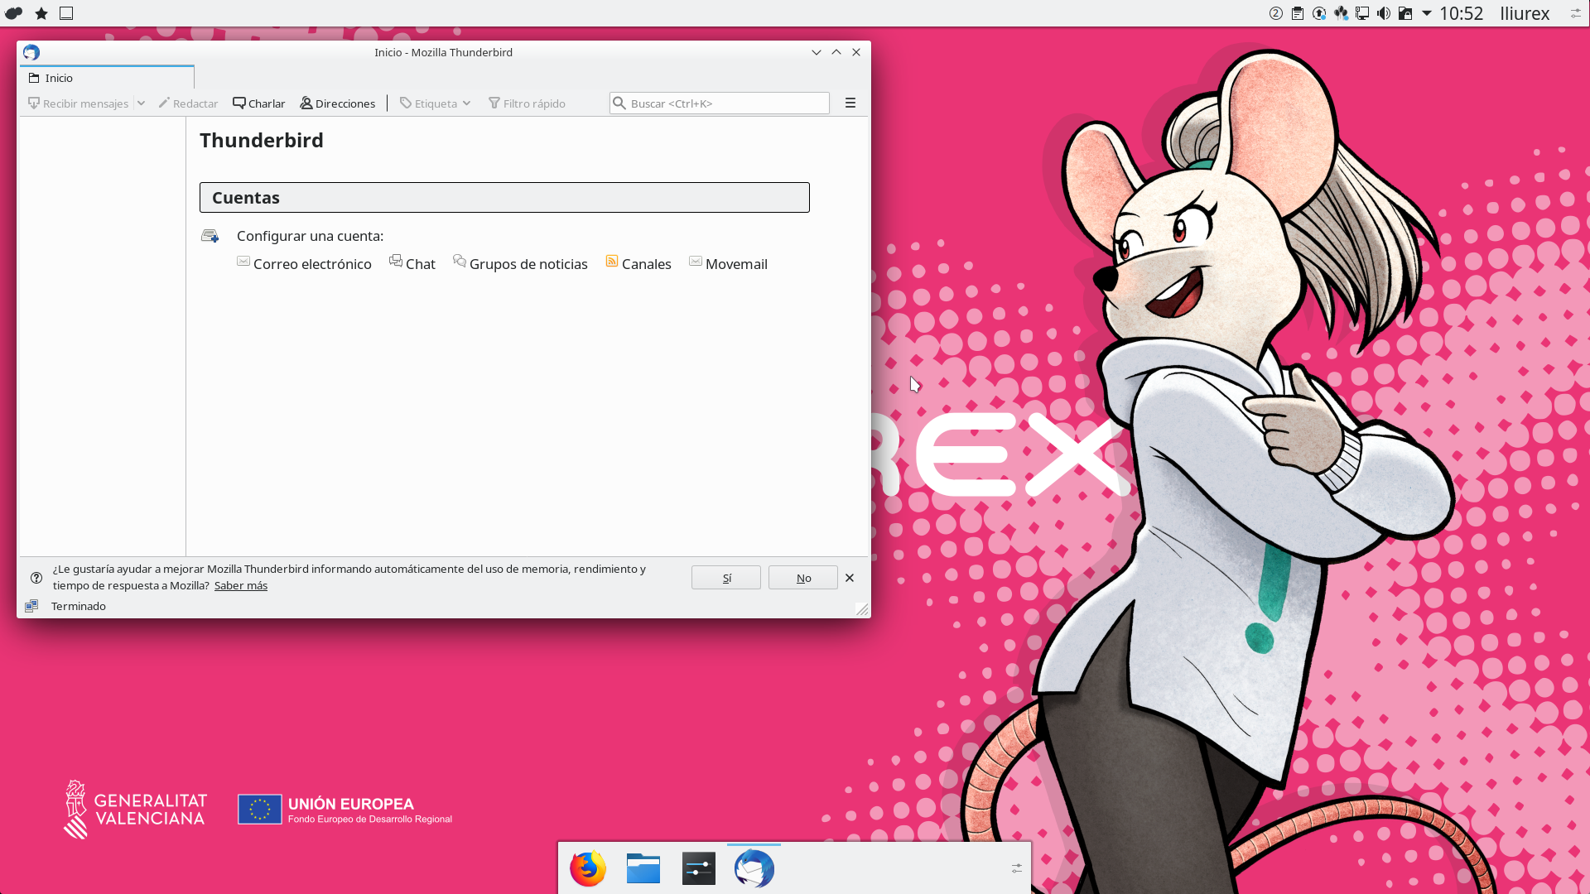
Task: Open Charlar chat toolbar button
Action: (258, 103)
